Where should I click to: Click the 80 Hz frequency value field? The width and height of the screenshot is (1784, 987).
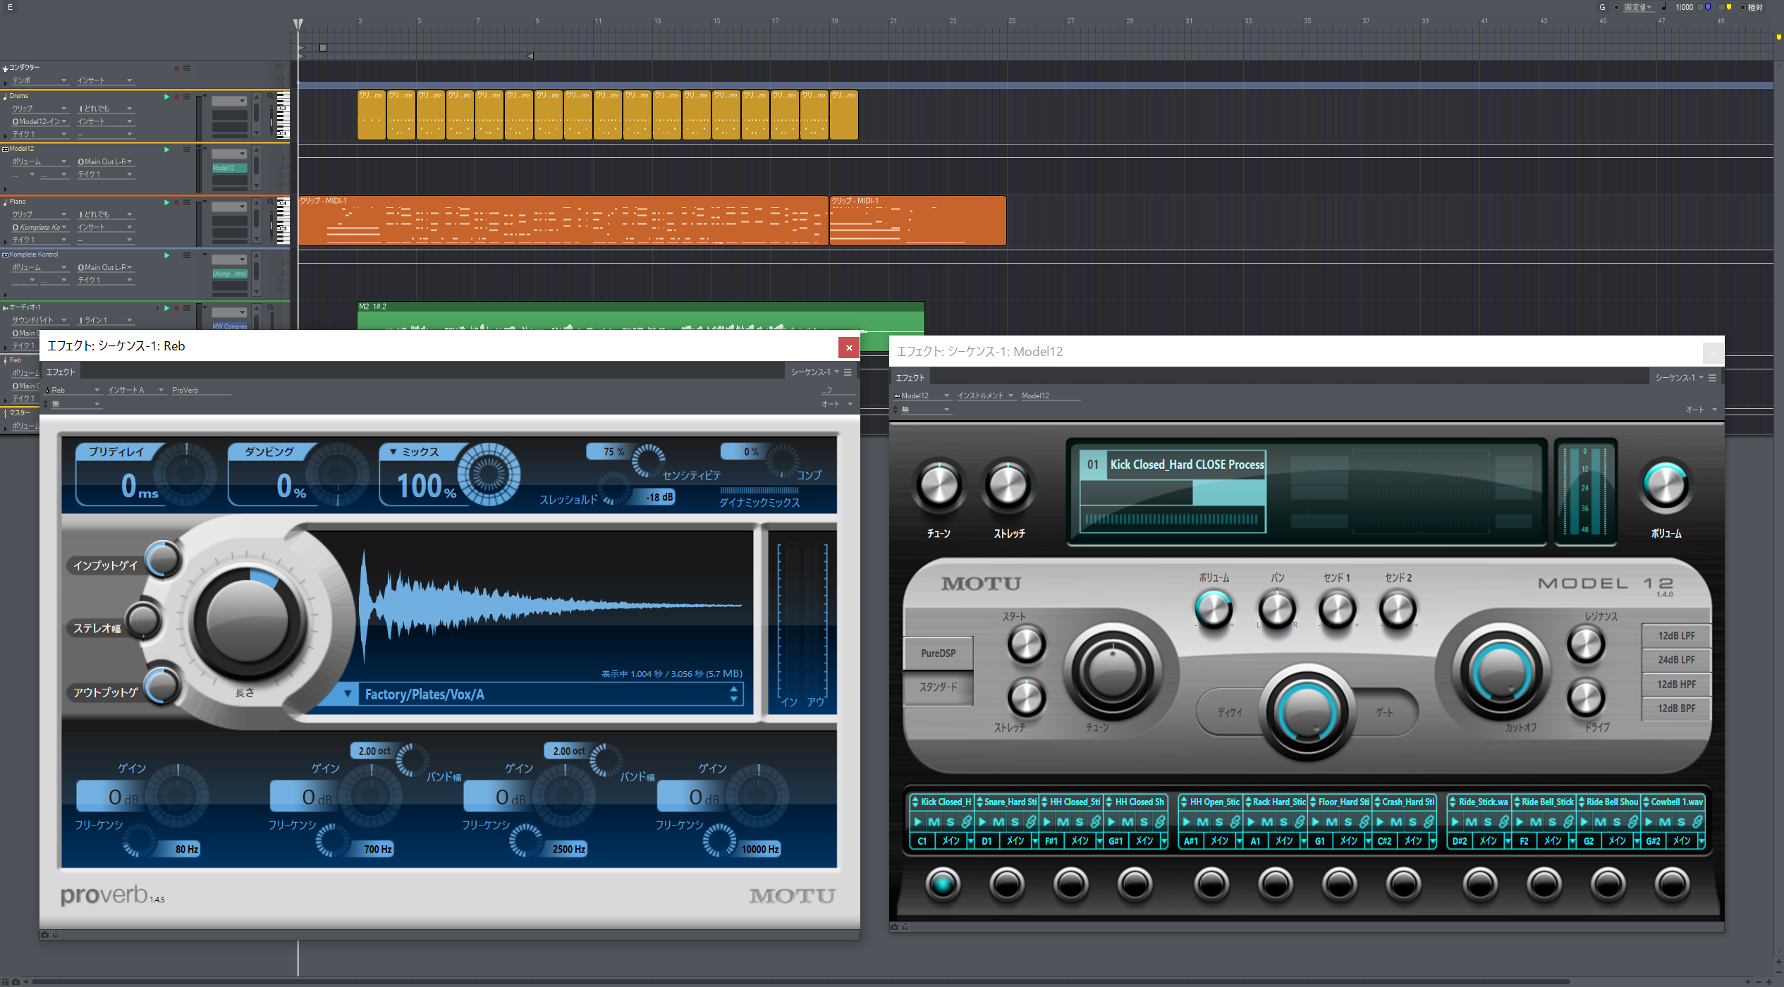[x=181, y=850]
